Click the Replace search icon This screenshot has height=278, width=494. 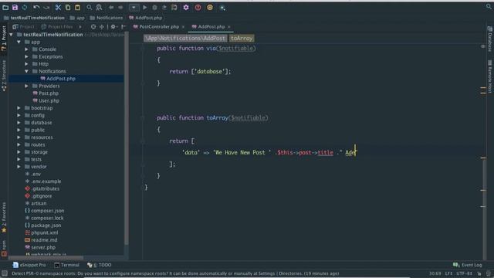coord(99,7)
